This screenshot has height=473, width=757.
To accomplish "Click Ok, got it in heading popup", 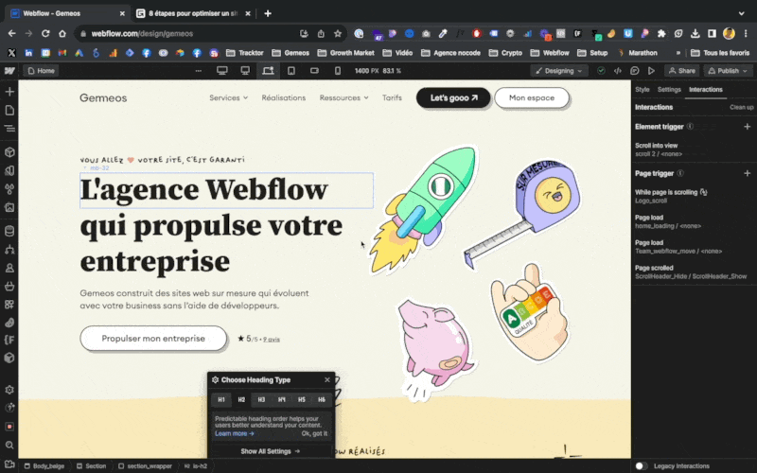I will pos(314,433).
